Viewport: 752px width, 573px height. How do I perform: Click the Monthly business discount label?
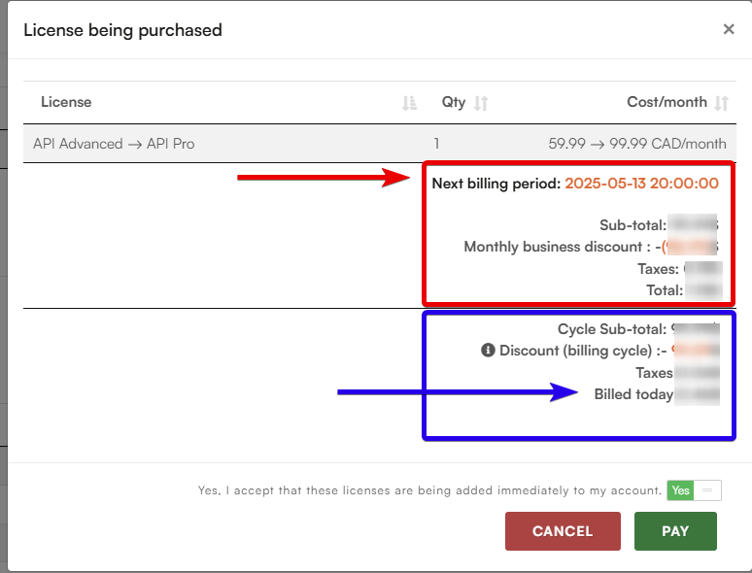pos(558,247)
